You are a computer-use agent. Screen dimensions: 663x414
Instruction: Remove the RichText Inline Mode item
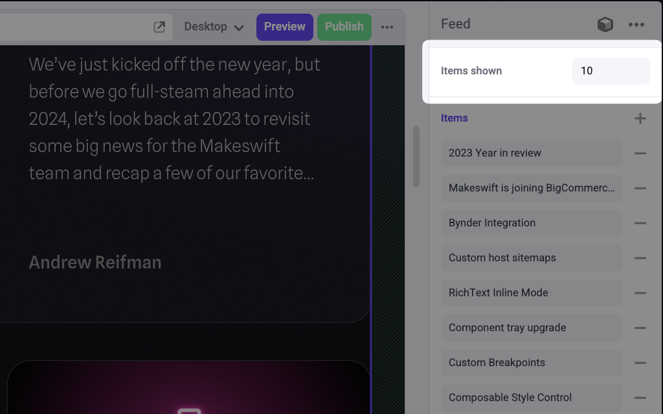click(x=640, y=293)
